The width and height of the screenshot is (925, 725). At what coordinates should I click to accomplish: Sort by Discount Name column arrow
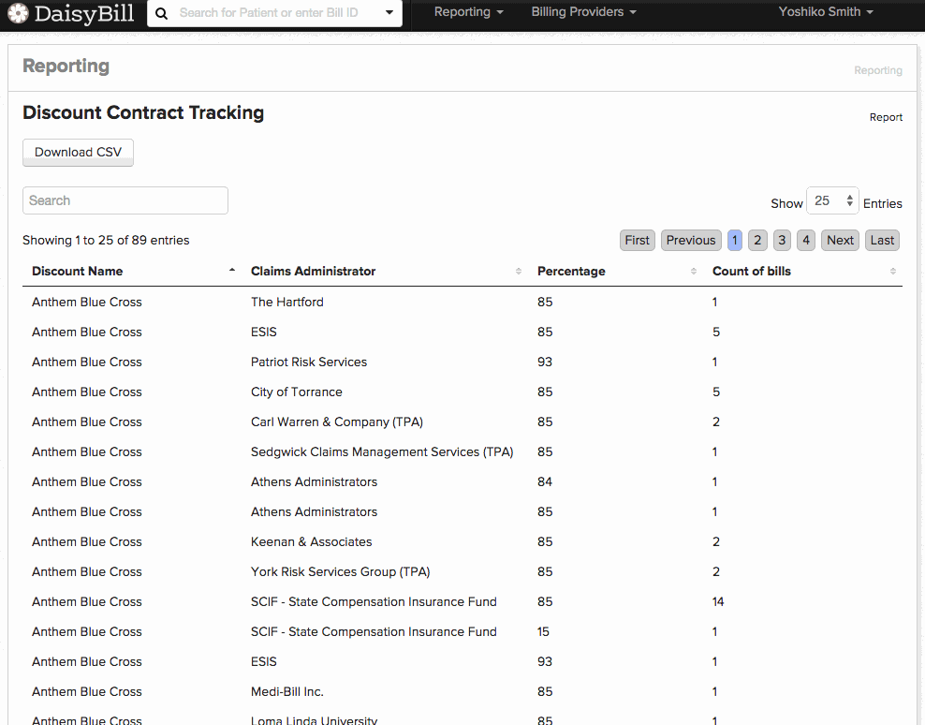point(232,270)
